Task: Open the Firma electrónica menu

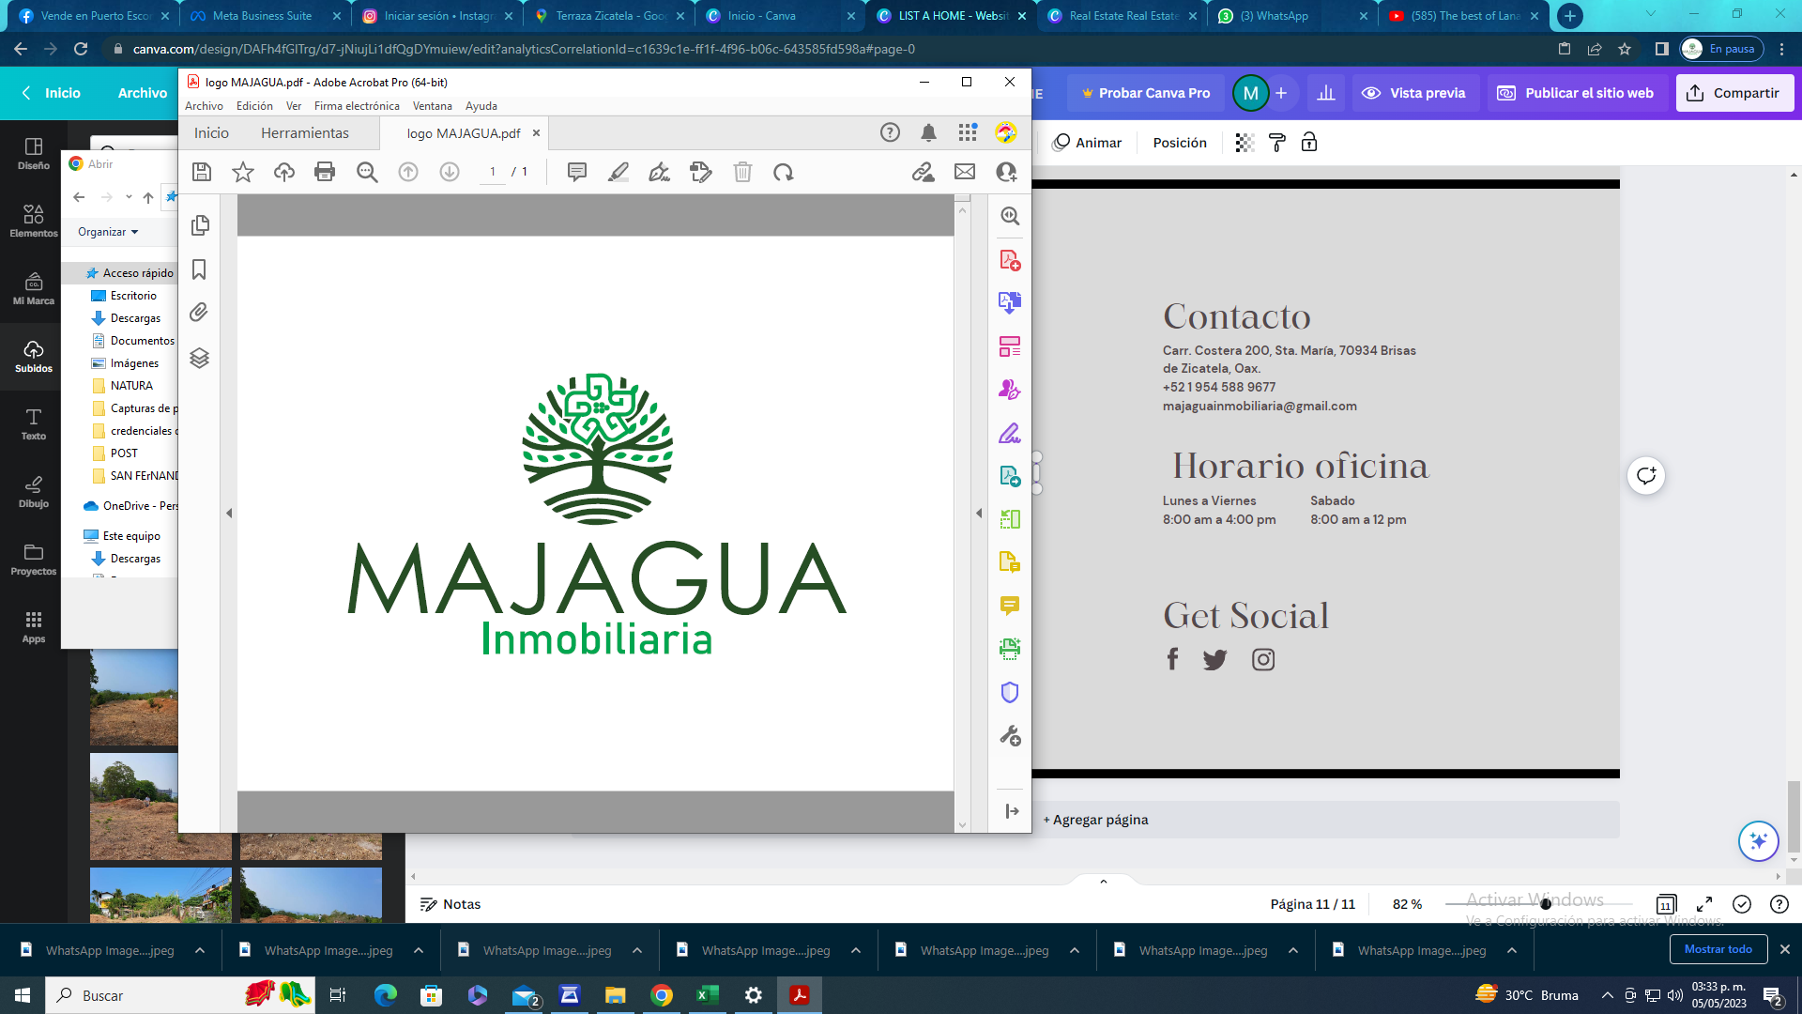Action: tap(357, 106)
